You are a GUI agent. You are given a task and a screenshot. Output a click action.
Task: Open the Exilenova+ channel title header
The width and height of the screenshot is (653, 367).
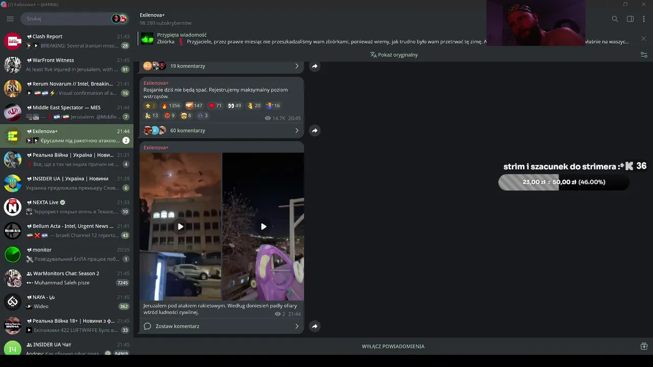[x=152, y=15]
